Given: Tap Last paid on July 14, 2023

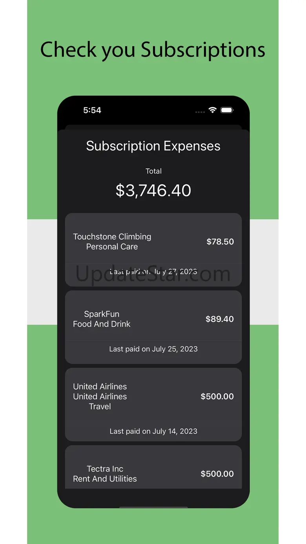Looking at the screenshot, I should 153,431.
